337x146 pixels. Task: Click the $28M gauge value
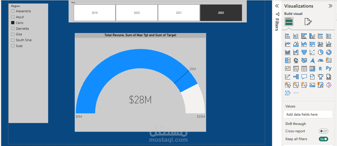pyautogui.click(x=140, y=100)
